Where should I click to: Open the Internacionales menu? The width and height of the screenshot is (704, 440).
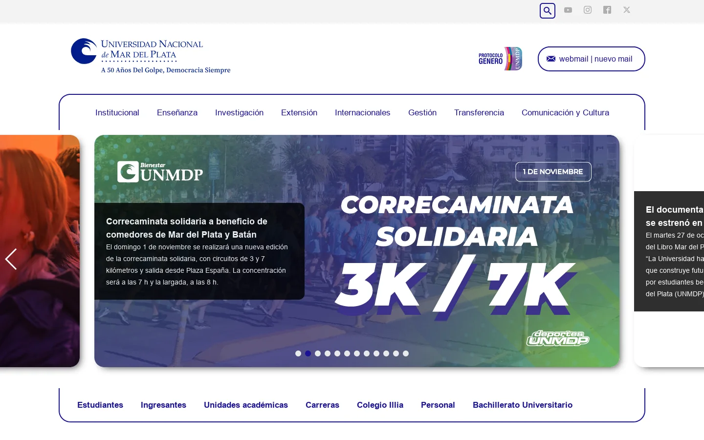click(x=363, y=112)
